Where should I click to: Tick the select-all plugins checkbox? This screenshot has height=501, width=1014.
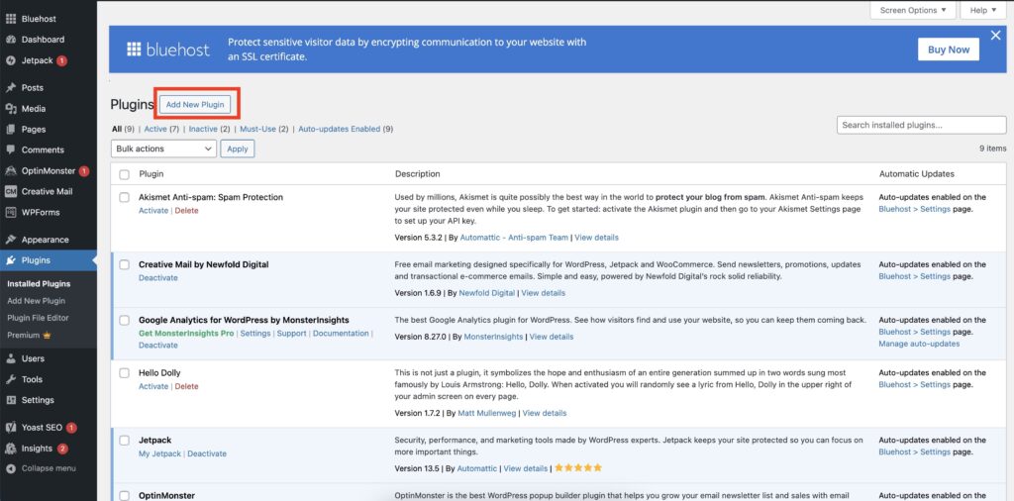pos(124,174)
